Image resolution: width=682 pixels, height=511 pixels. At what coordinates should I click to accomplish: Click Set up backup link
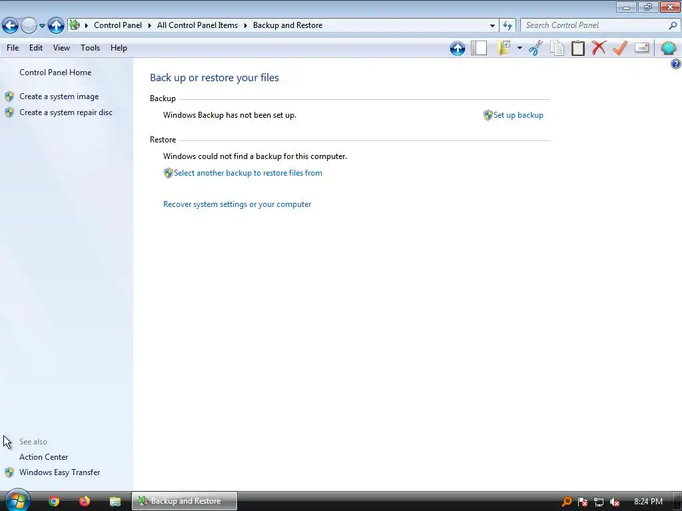[x=518, y=115]
